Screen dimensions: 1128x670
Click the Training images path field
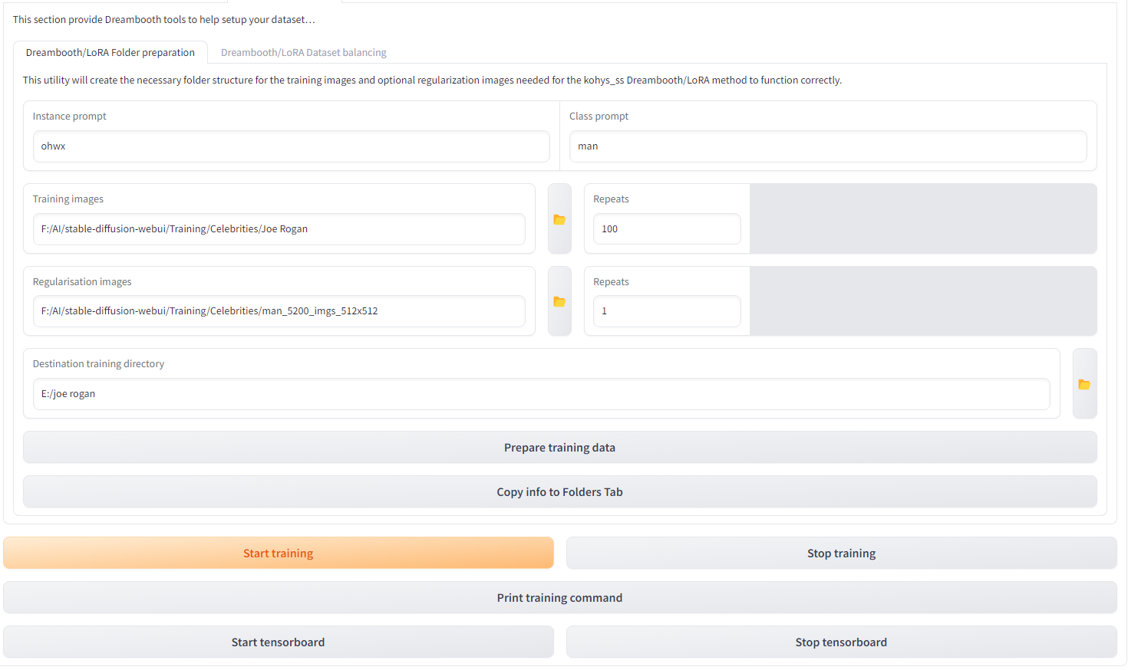279,229
